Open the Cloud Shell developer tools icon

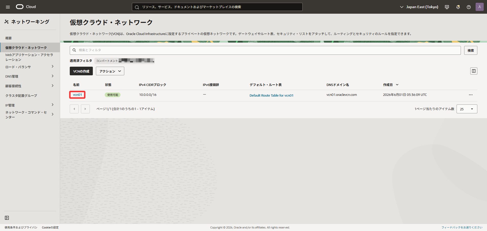pos(447,7)
